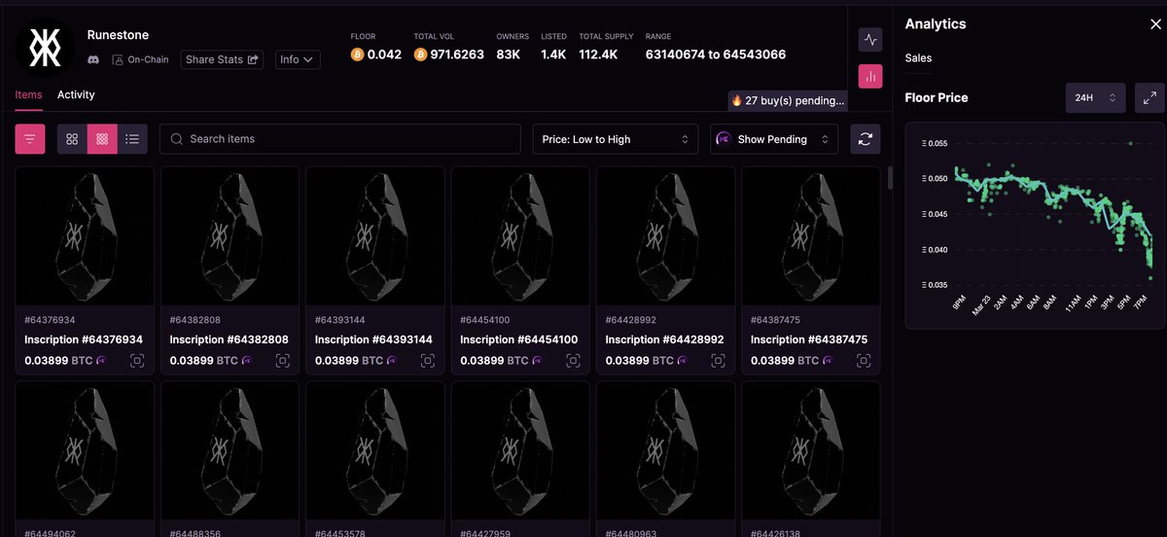
Task: Refresh the items list
Action: [865, 139]
